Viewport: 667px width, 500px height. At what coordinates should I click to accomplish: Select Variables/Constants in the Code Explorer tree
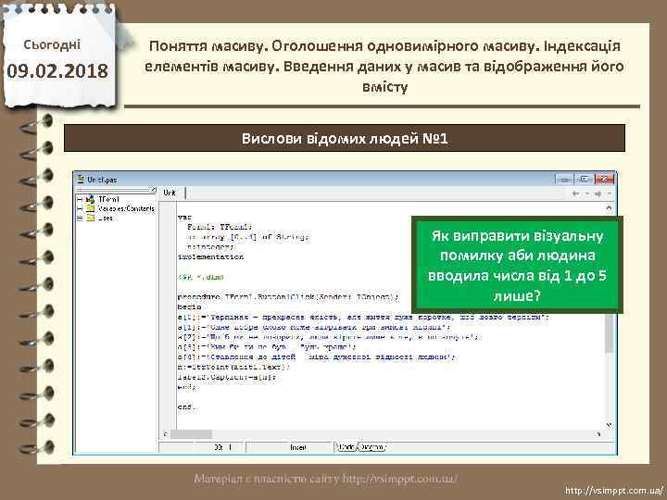[126, 208]
